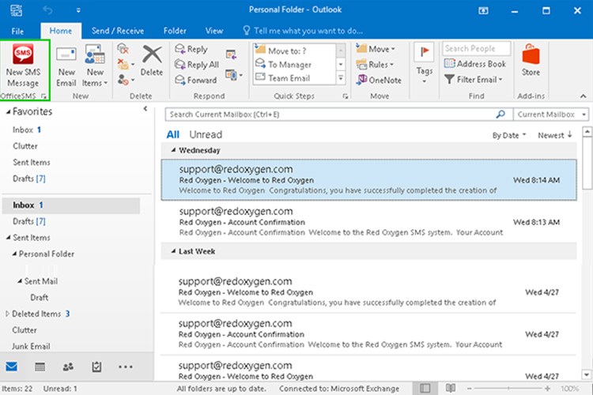Click the Reply with Meeting icon

231,55
